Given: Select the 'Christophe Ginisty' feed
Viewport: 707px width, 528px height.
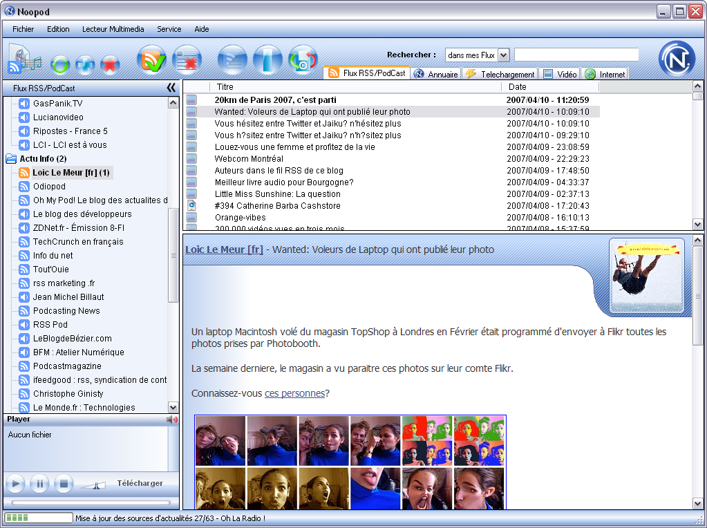Looking at the screenshot, I should 68,394.
